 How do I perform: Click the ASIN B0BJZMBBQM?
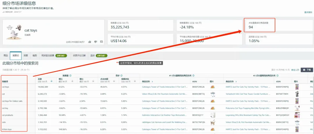pos(282,108)
